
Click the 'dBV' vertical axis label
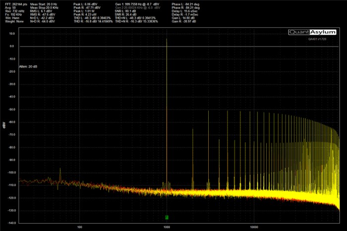4,125
